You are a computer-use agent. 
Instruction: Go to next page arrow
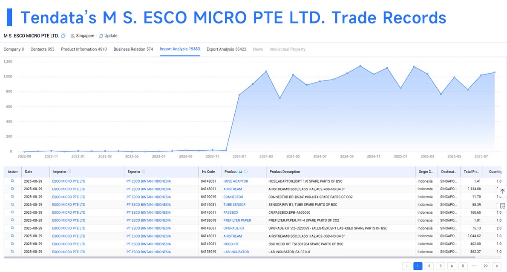[497, 266]
